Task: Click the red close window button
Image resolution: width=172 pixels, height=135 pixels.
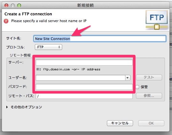Action: pyautogui.click(x=6, y=5)
